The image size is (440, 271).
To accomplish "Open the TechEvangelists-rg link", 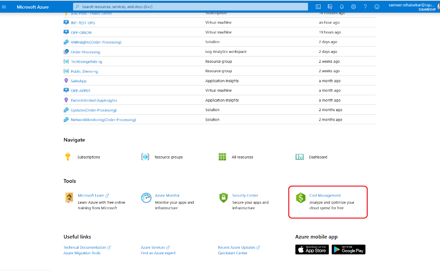I will (86, 62).
